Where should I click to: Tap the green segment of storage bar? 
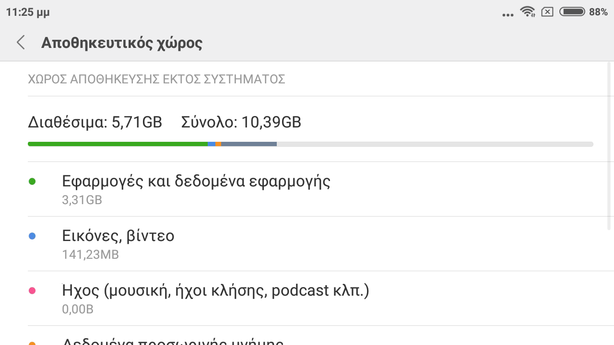click(118, 144)
